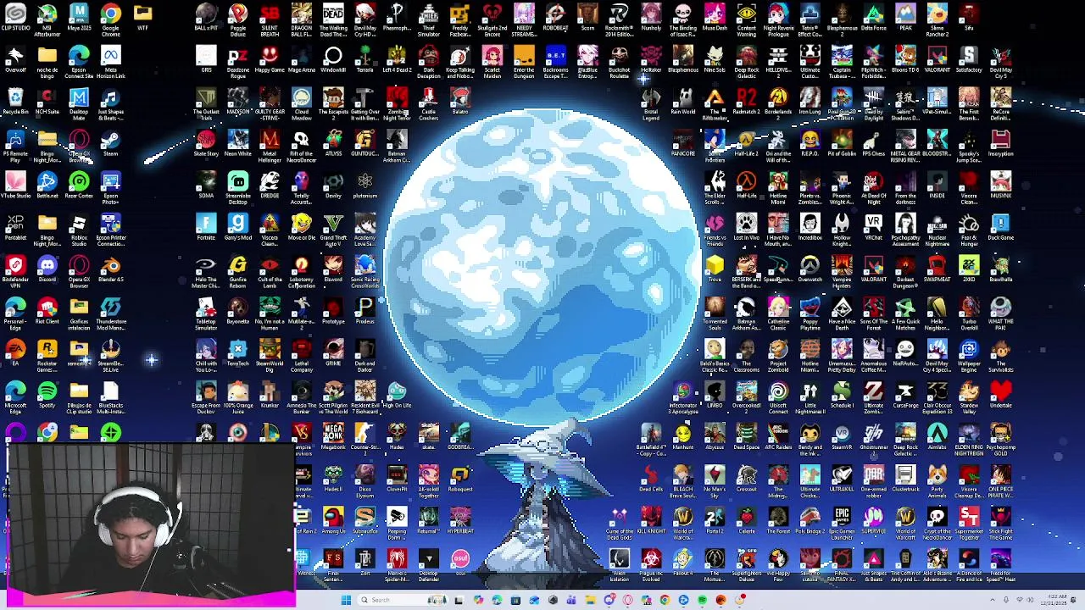1085x610 pixels.
Task: Open the Undertale red heart icon
Action: (x=1001, y=395)
